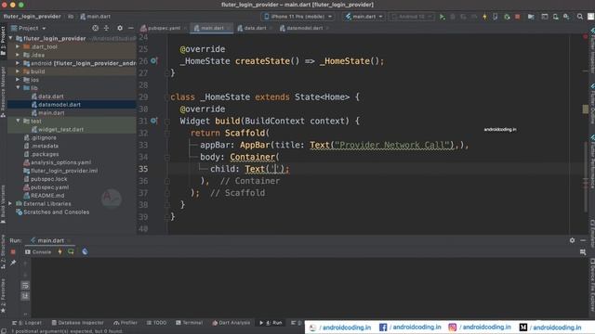Screen dimensions: 595x334
Task: Expand the android folder
Action: point(18,63)
